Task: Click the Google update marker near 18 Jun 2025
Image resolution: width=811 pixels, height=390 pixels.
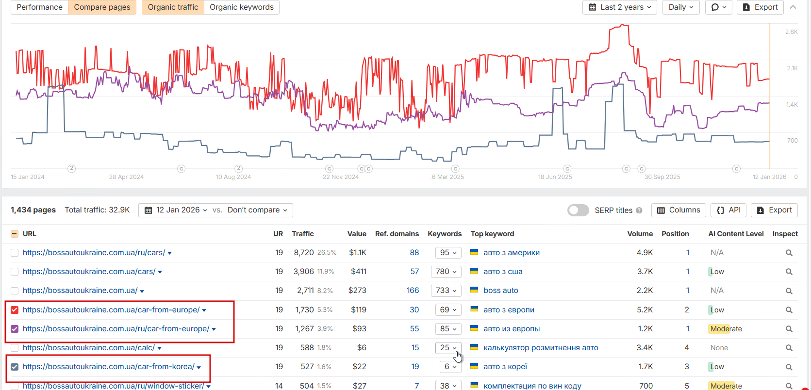Action: pos(567,169)
